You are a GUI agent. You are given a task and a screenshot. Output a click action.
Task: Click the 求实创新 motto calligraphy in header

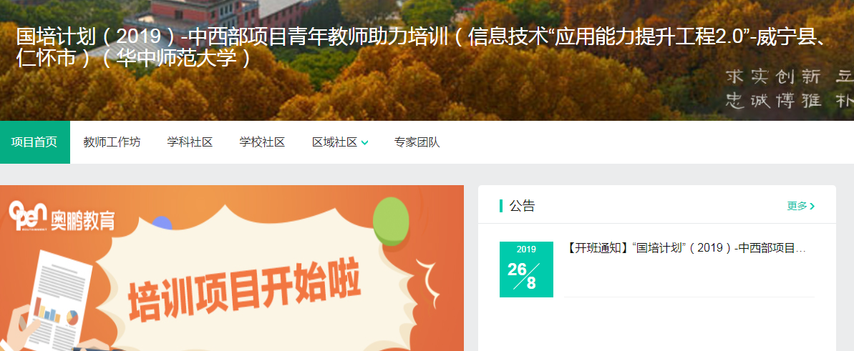coord(773,76)
